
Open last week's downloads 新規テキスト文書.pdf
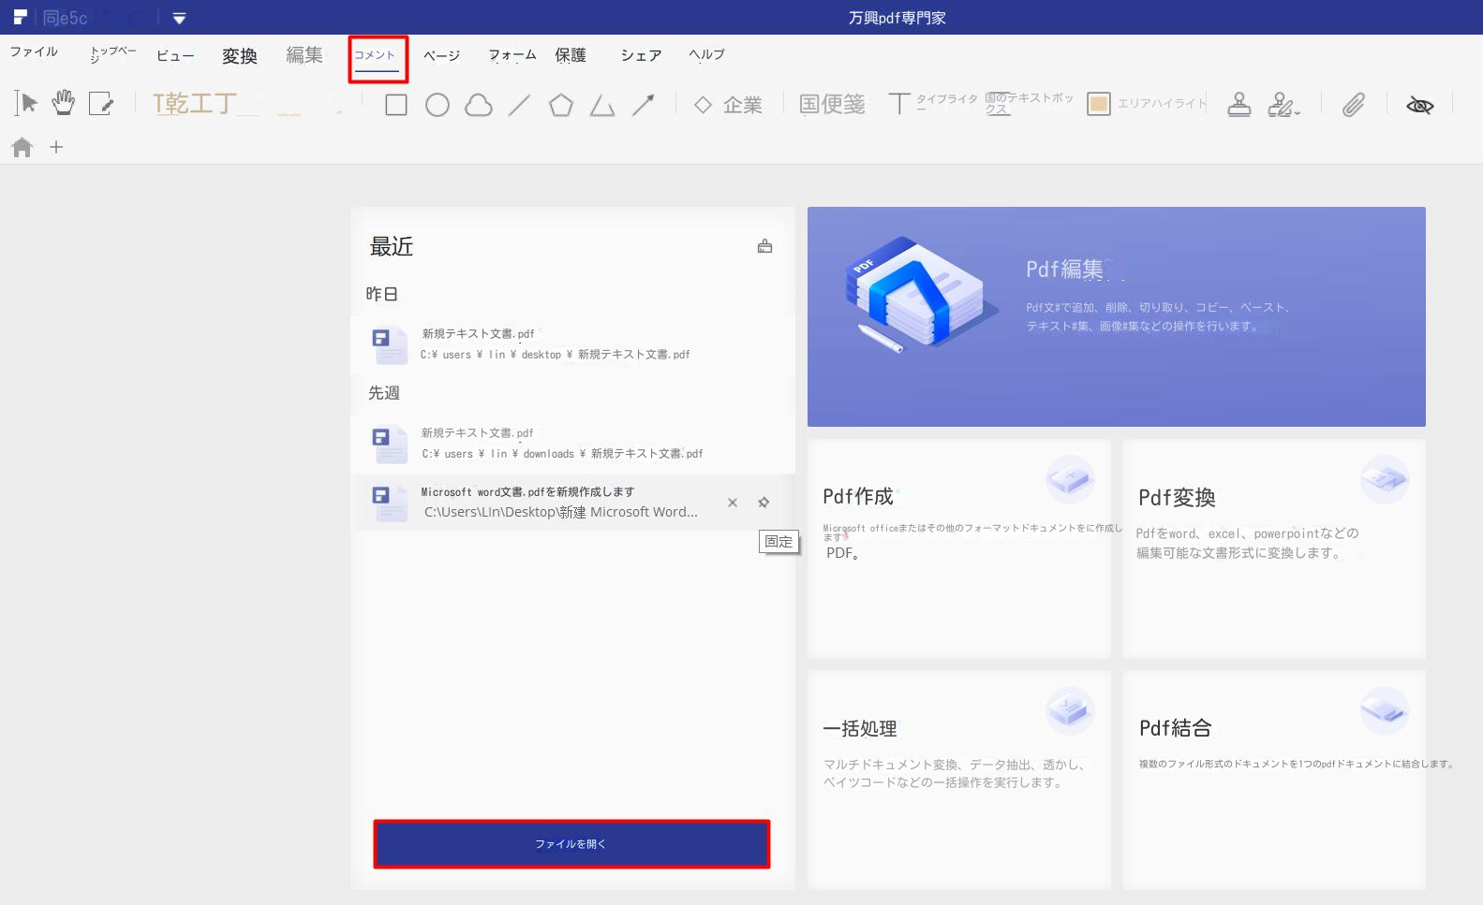coord(573,444)
